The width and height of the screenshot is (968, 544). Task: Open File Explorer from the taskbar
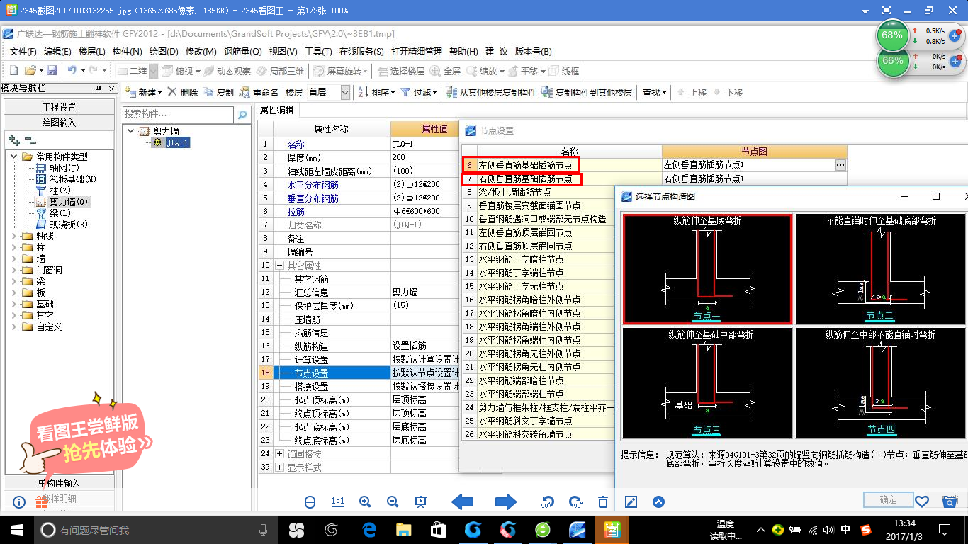click(x=403, y=529)
